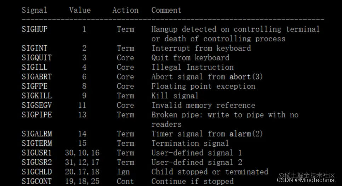342x186 pixels.
Task: Click the Cont action for SIGCONT
Action: pos(125,181)
